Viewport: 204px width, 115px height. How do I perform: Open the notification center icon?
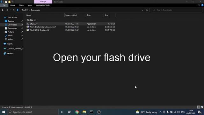tap(199, 112)
